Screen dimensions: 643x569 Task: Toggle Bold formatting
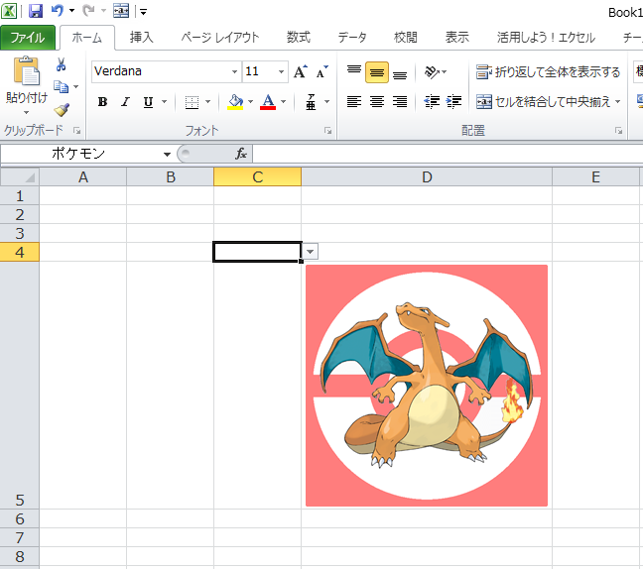pyautogui.click(x=102, y=101)
